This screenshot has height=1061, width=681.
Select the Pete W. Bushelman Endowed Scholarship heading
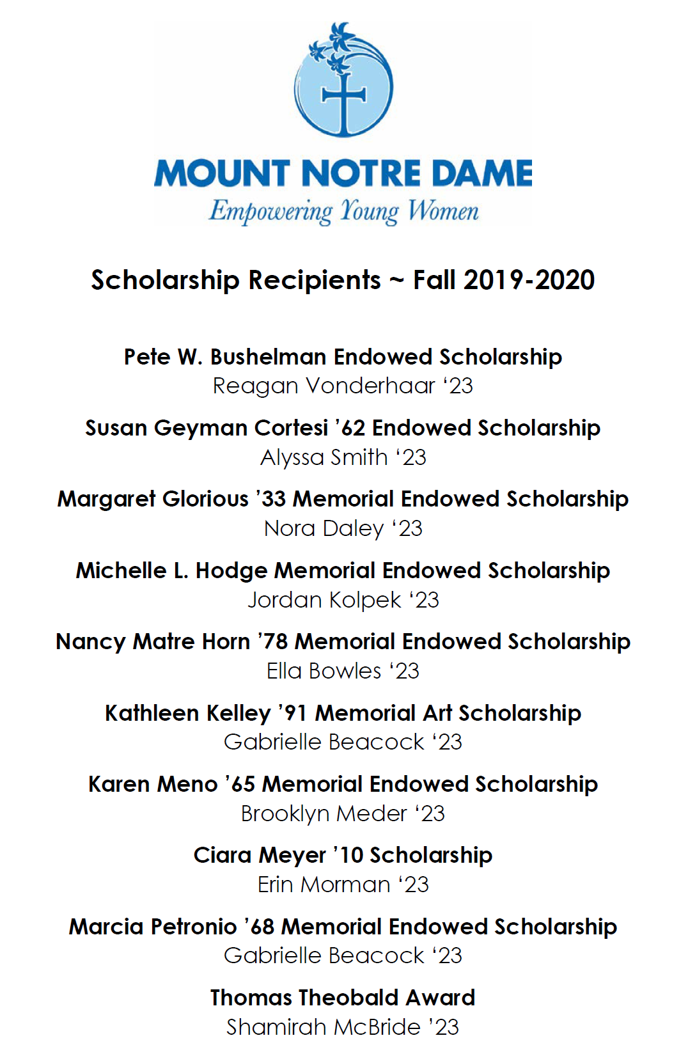(x=343, y=357)
